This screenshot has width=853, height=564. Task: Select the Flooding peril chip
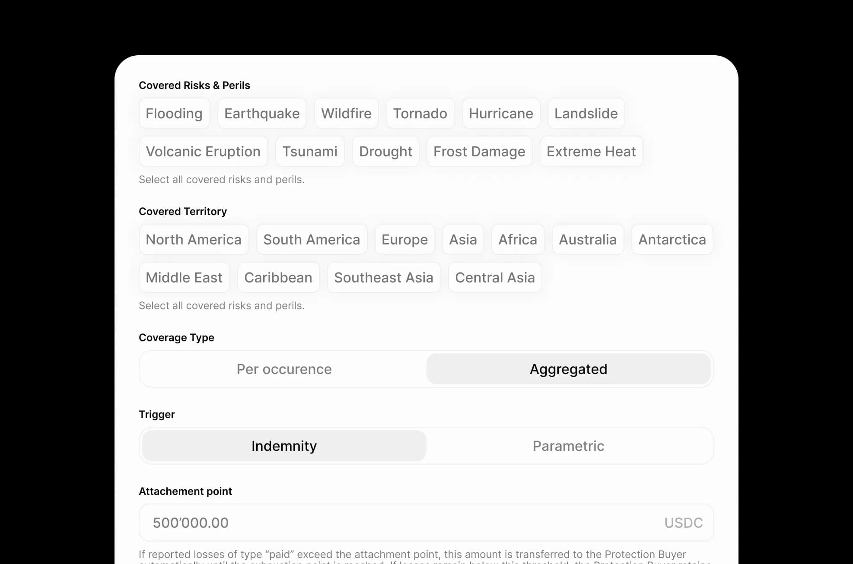pos(174,113)
